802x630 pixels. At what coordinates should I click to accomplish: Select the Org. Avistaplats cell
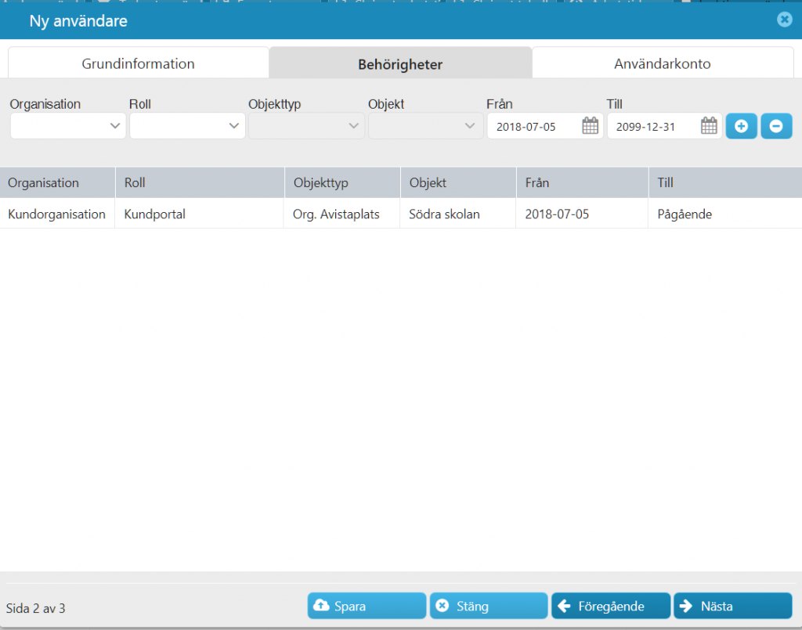341,214
